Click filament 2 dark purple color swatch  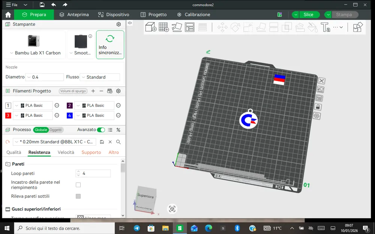(x=70, y=106)
